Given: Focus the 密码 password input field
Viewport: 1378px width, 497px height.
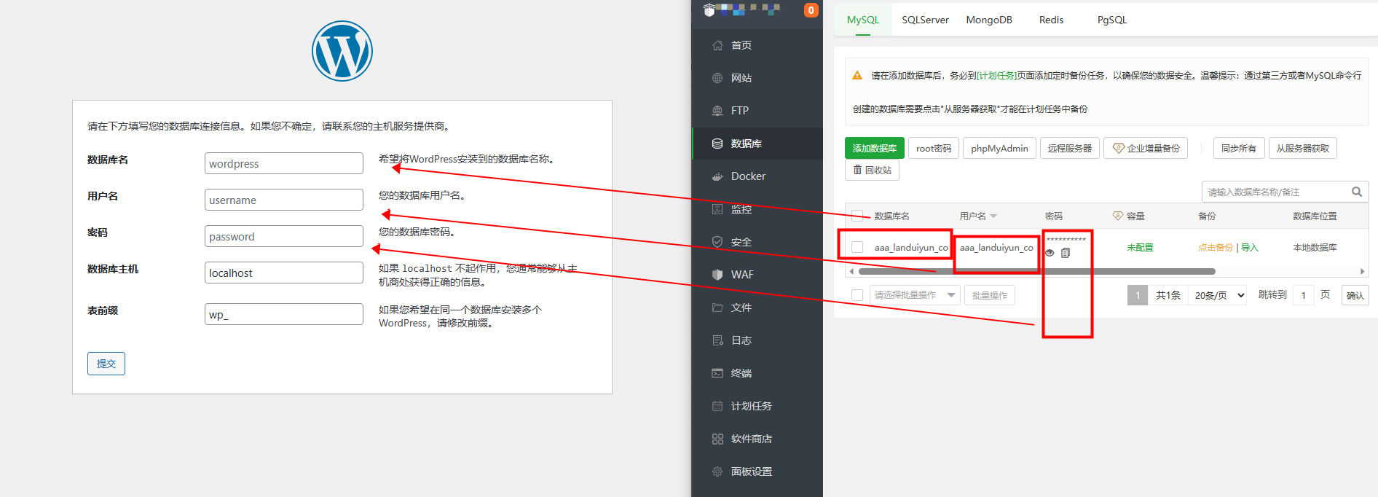Looking at the screenshot, I should click(x=284, y=236).
